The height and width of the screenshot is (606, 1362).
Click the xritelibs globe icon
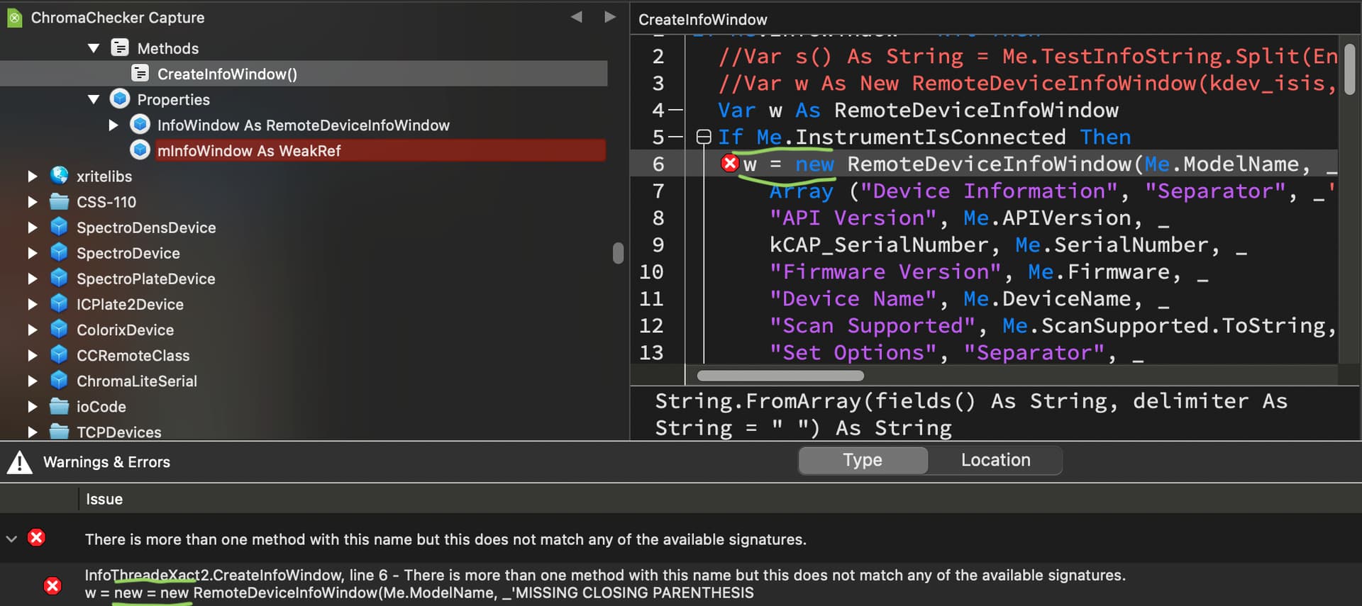point(60,176)
